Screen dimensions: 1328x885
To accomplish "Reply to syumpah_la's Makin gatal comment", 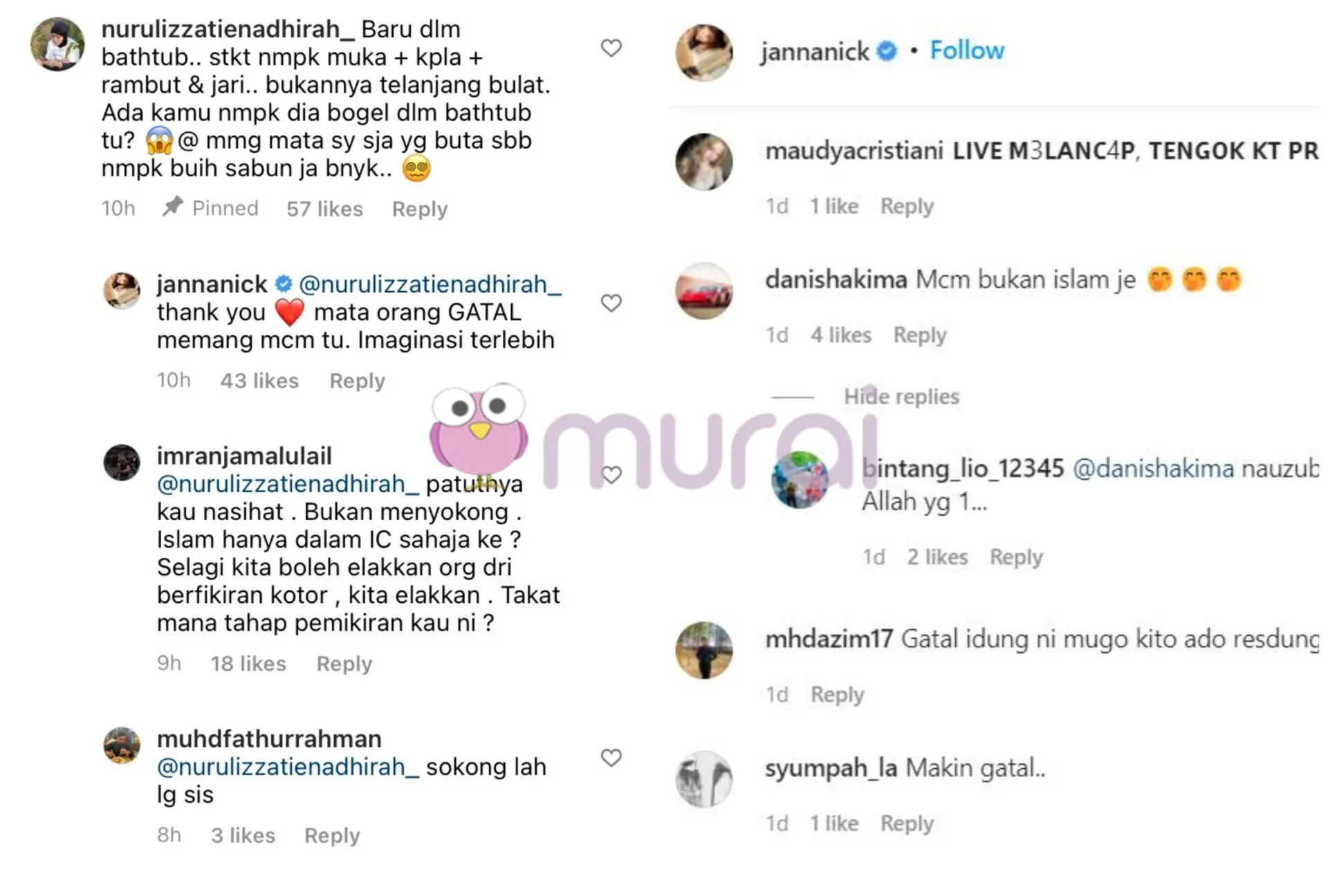I will 907,823.
